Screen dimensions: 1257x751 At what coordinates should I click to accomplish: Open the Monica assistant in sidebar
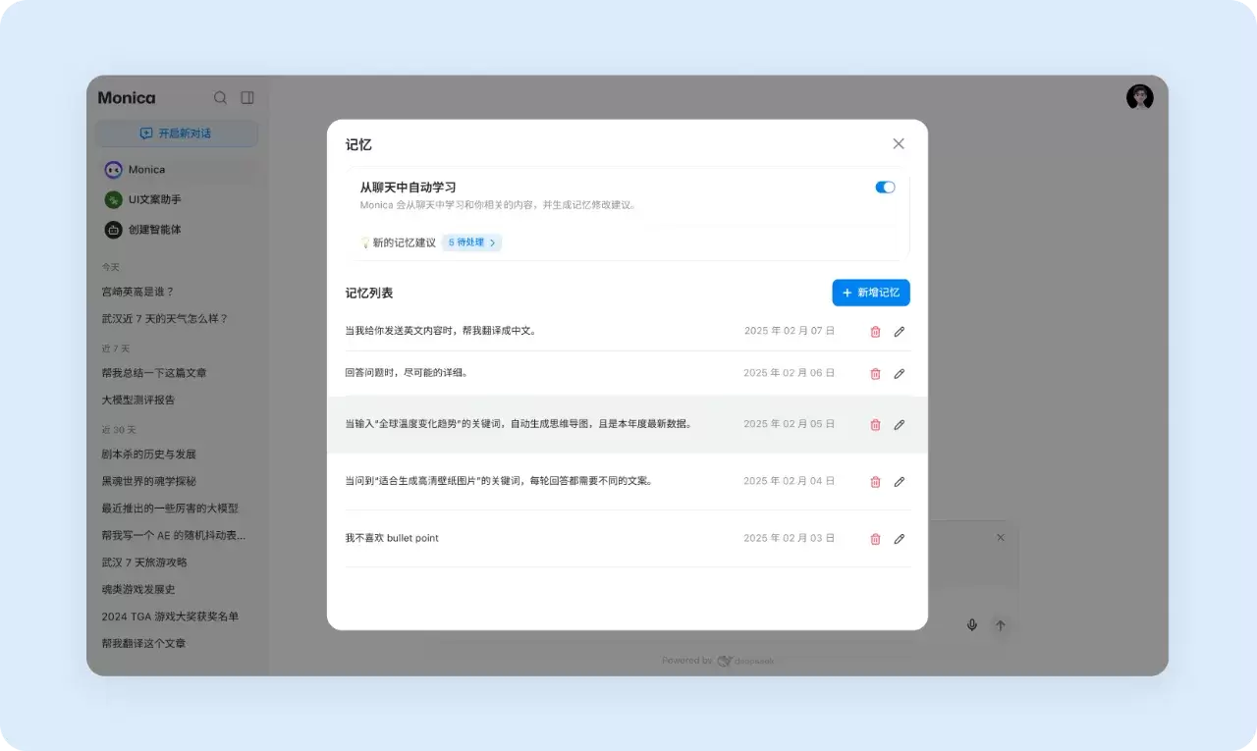(176, 170)
